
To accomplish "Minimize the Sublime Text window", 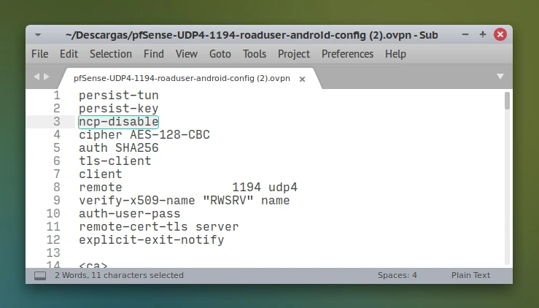I will [466, 34].
